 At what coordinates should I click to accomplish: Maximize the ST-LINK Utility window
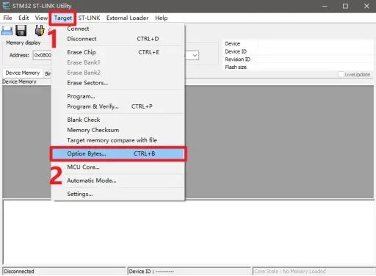[345, 6]
